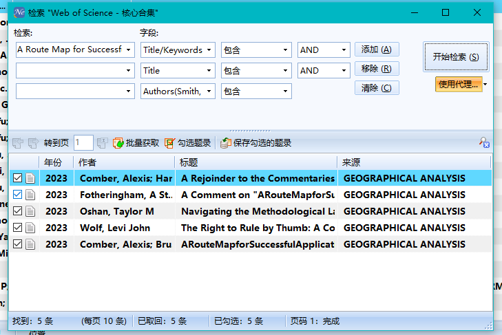Select title 'ARouteMapforSuccessfulApplicat'

(x=258, y=245)
